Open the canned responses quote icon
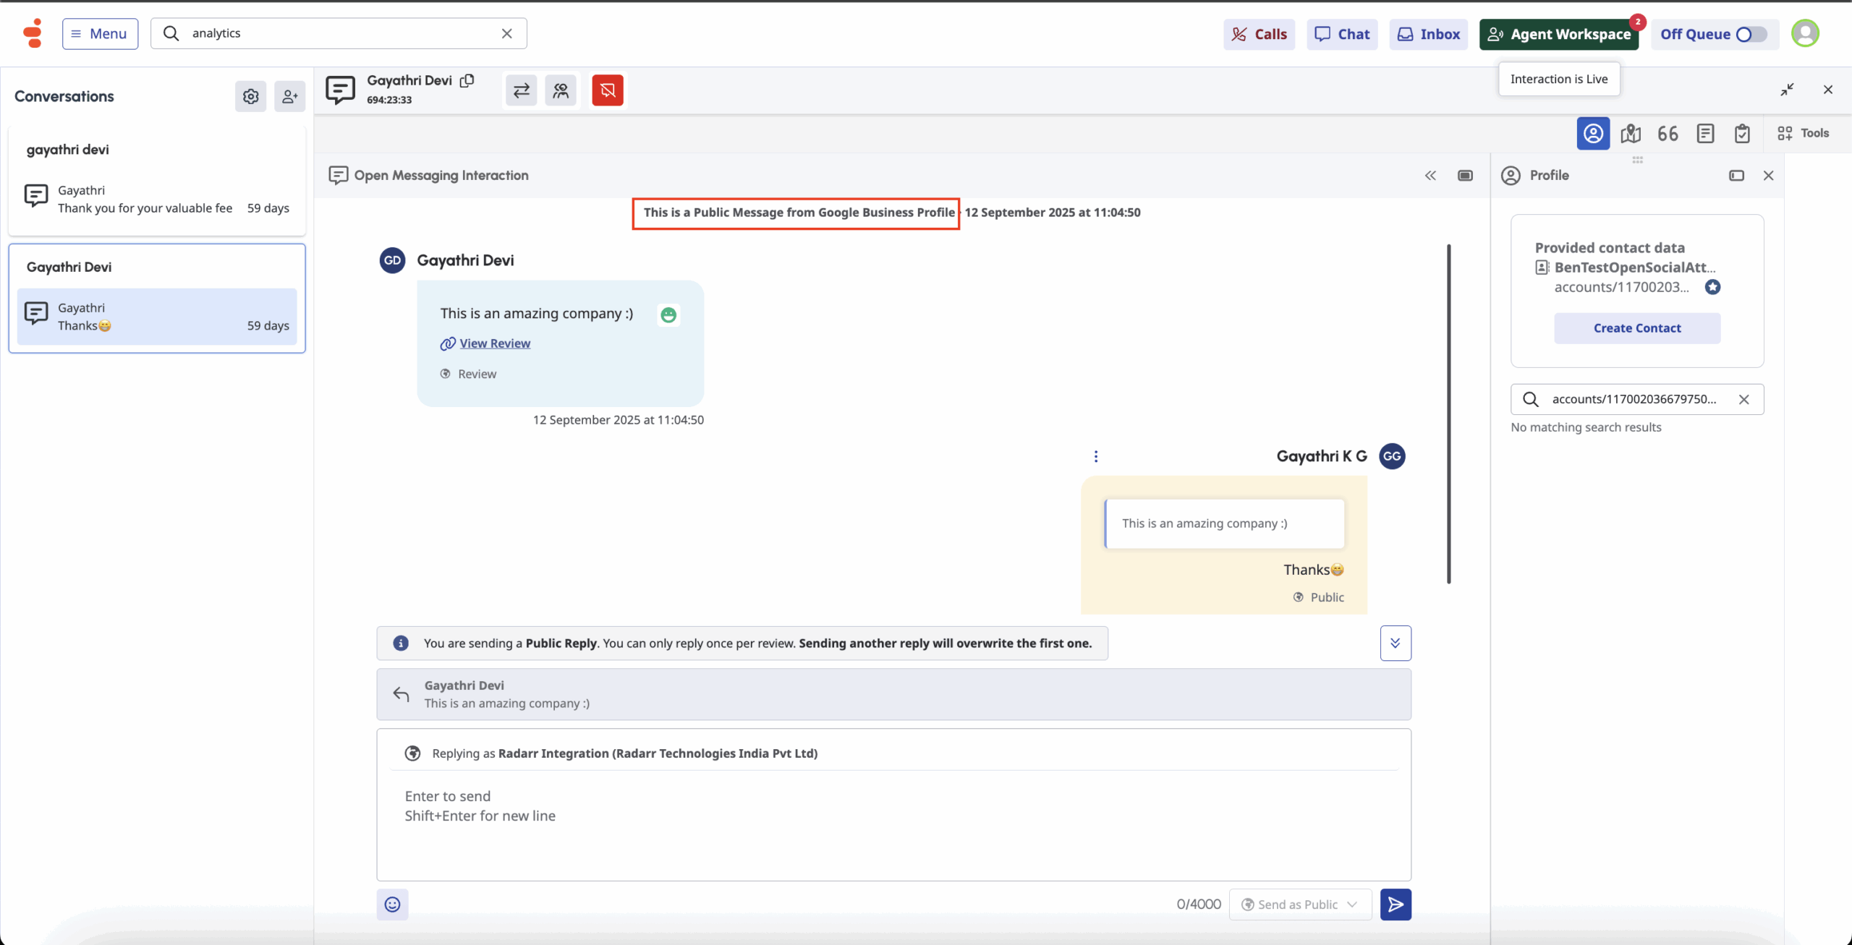 click(x=1668, y=134)
